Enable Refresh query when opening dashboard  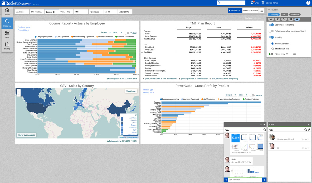271,31
